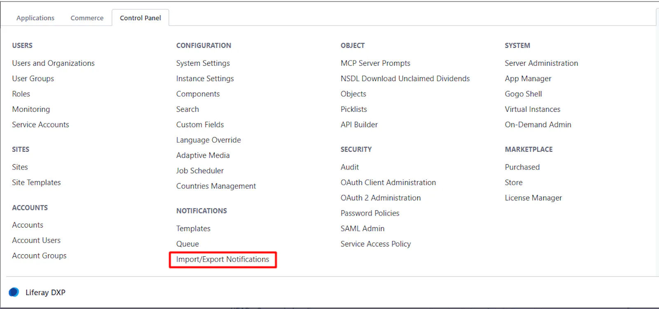
Task: Open the Sites link
Action: click(x=20, y=167)
